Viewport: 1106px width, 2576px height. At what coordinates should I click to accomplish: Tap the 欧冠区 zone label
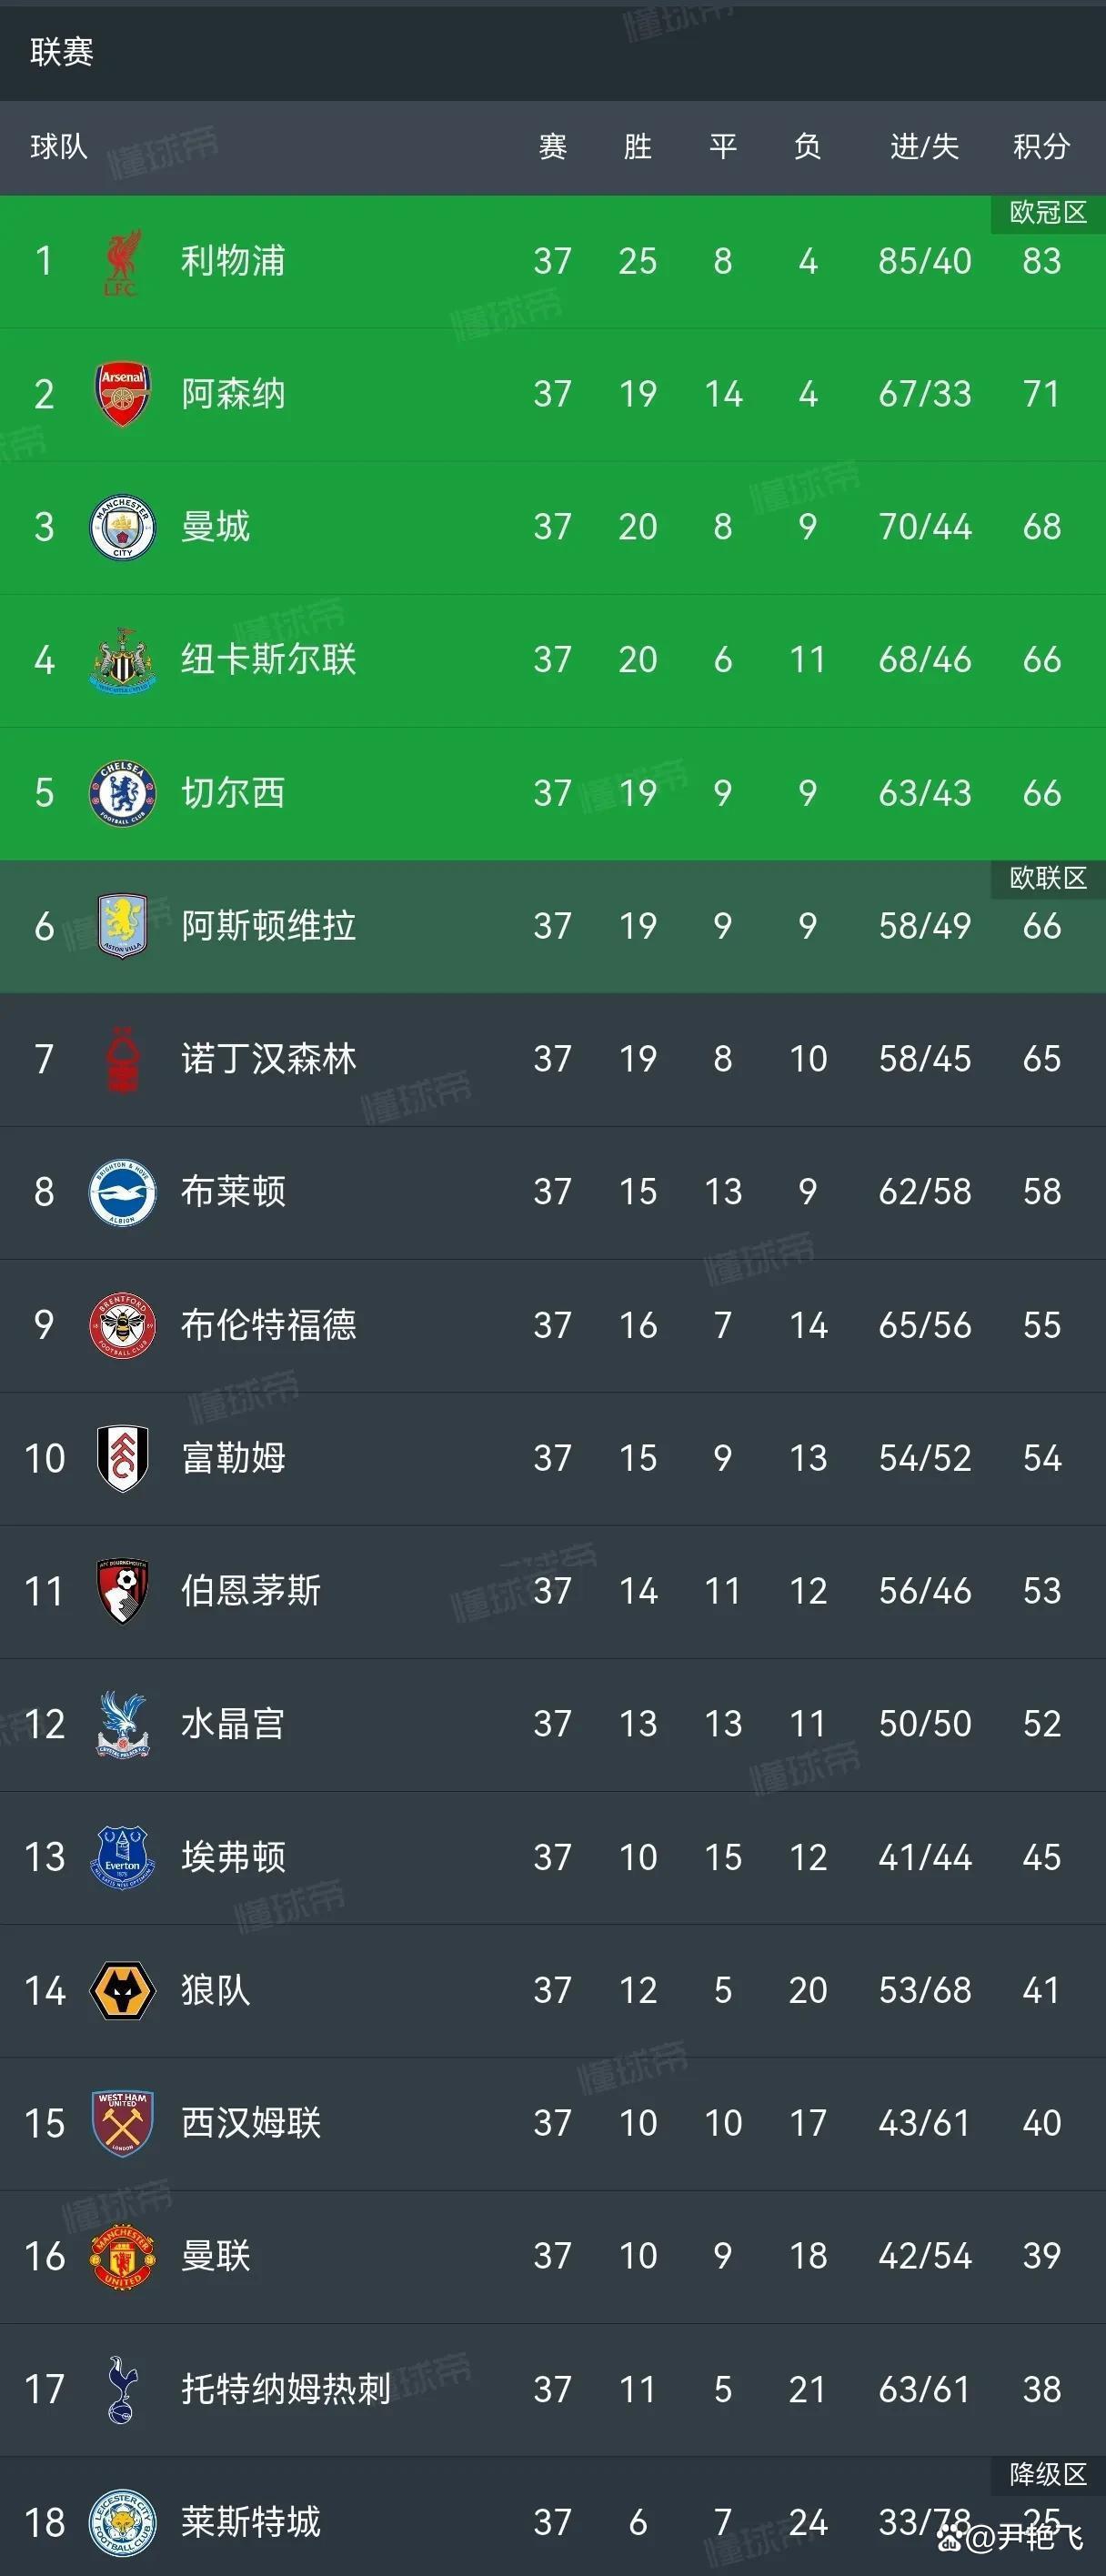[x=1047, y=213]
